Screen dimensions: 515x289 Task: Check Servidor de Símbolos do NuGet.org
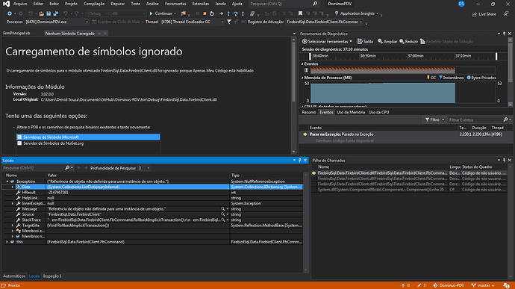[19, 143]
